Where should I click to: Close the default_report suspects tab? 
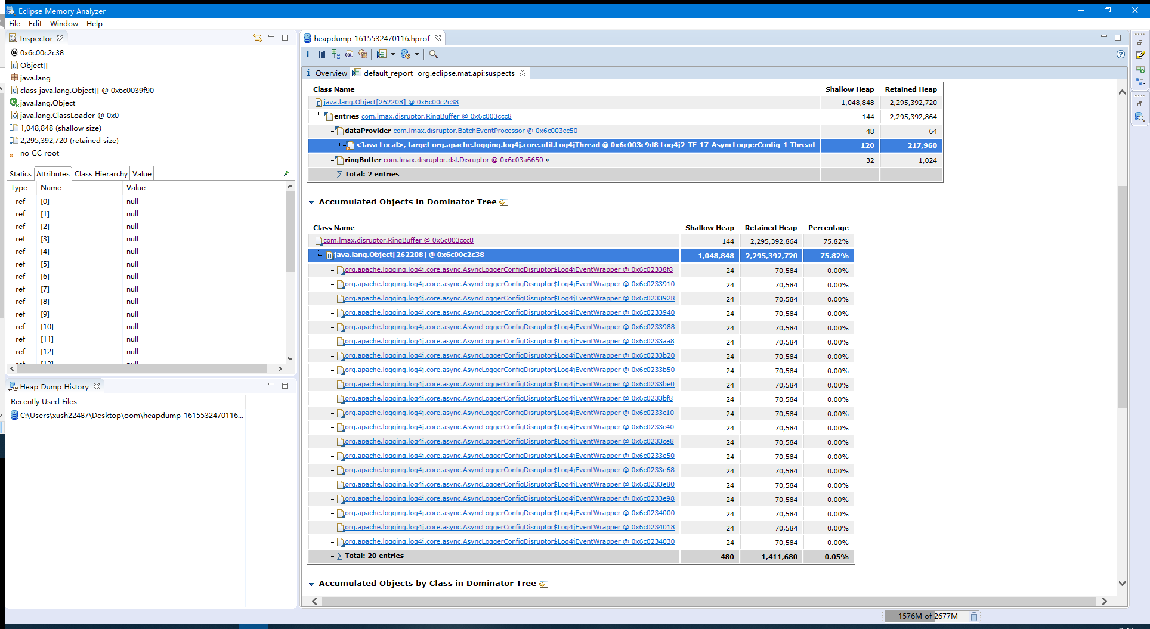(523, 73)
